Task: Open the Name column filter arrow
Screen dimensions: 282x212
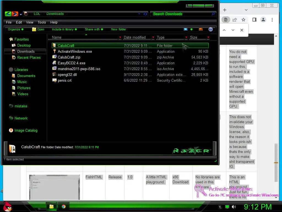Action: [120, 37]
